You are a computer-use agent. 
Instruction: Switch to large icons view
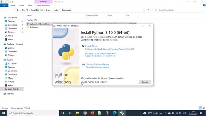204,108
